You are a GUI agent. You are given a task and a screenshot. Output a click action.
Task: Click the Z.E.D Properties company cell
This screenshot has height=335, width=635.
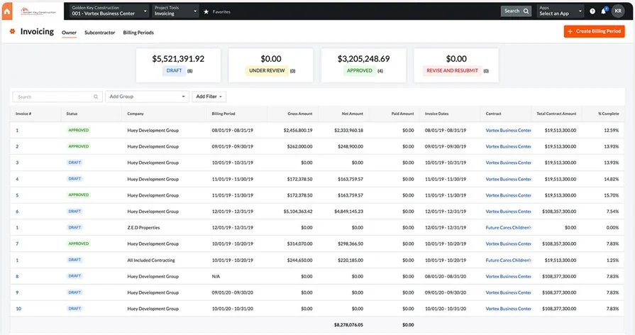pyautogui.click(x=143, y=228)
